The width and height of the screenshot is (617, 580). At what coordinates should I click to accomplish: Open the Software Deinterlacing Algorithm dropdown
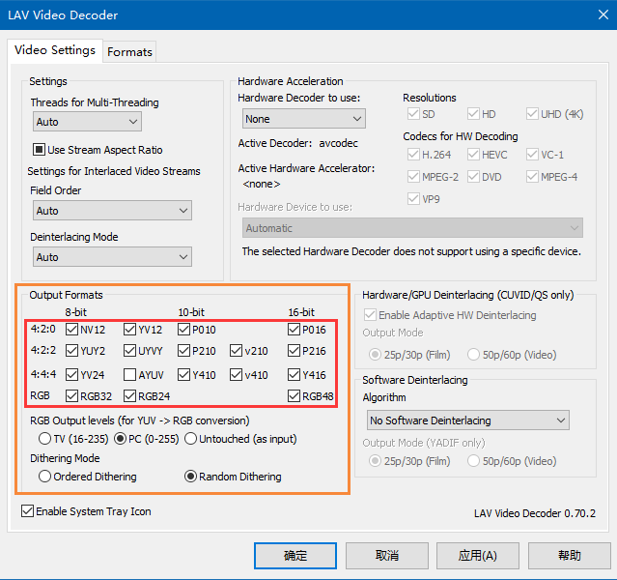click(468, 420)
